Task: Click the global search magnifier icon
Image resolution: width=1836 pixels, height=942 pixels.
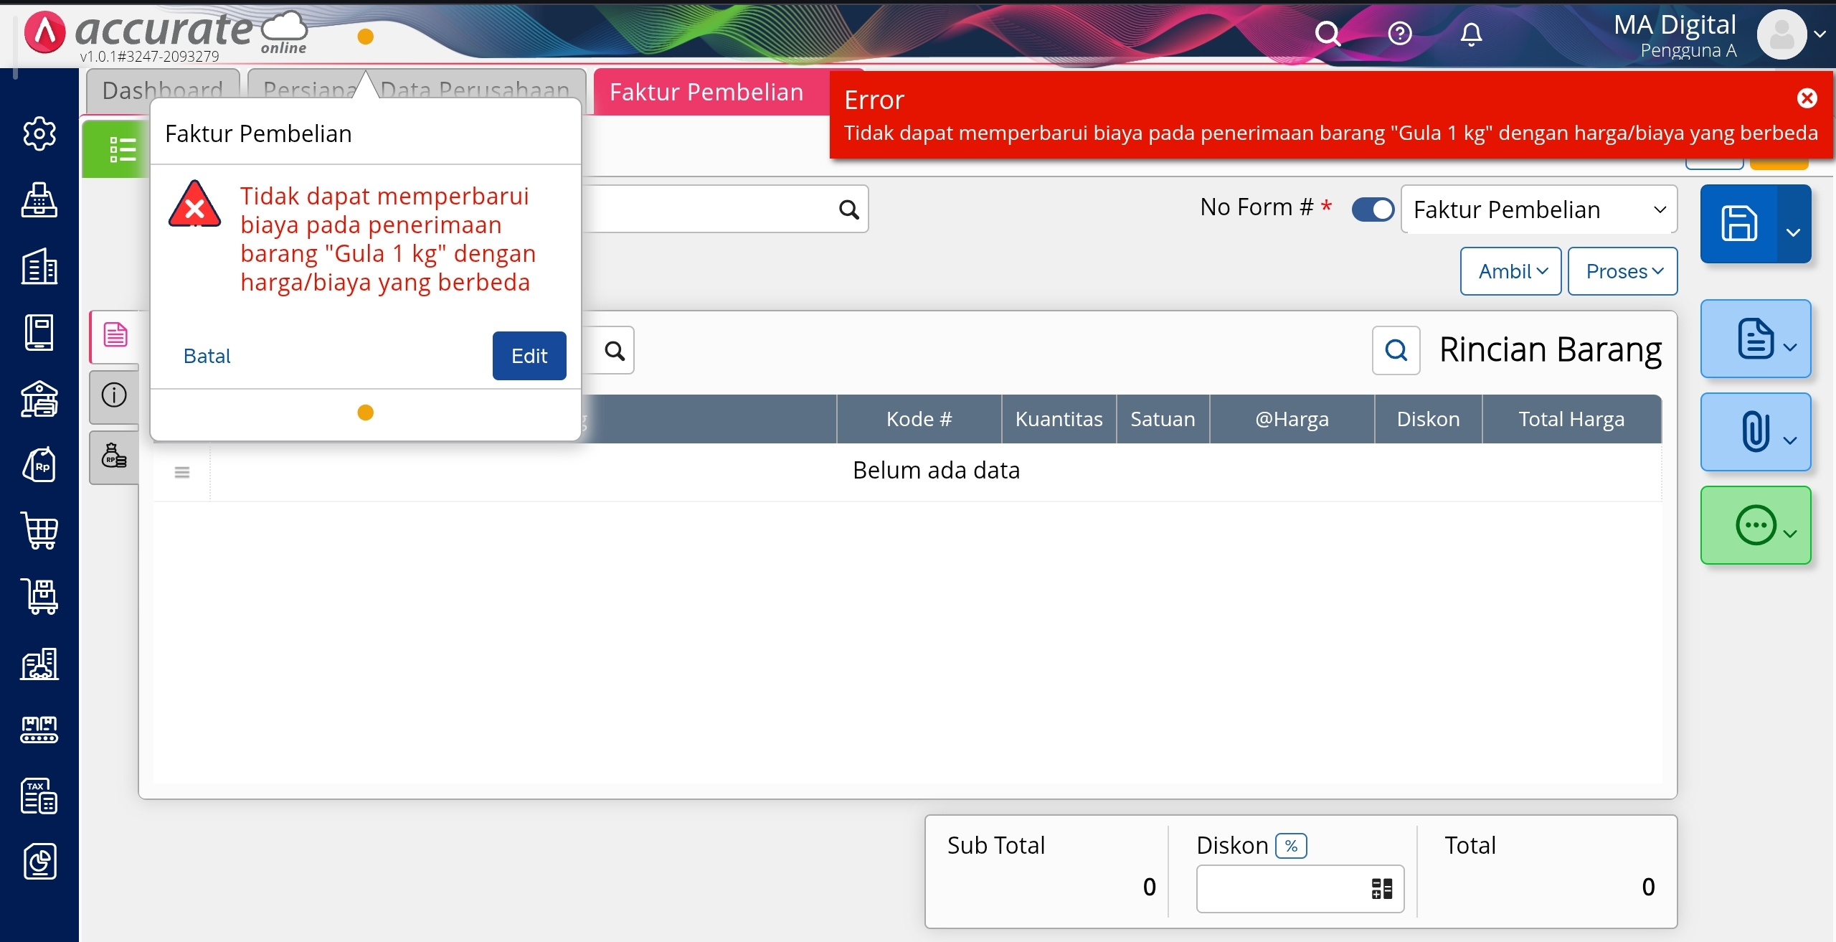Action: tap(1328, 34)
